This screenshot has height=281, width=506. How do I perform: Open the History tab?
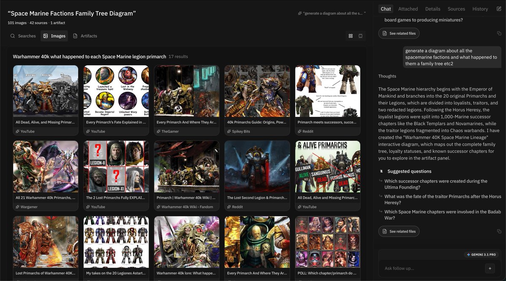(480, 9)
